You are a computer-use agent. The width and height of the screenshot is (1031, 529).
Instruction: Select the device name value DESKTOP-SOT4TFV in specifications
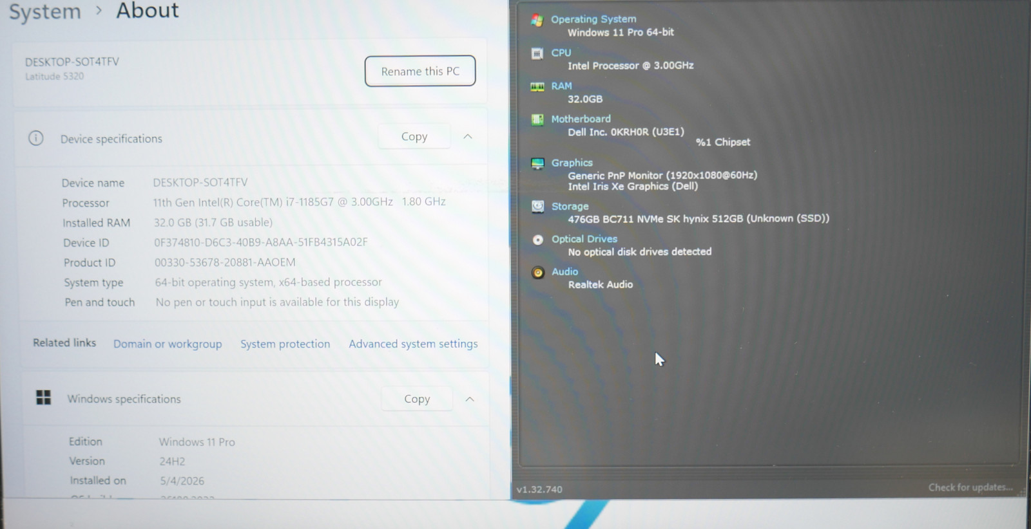point(200,182)
